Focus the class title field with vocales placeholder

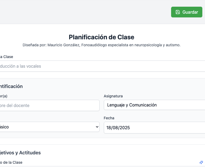click(x=101, y=66)
